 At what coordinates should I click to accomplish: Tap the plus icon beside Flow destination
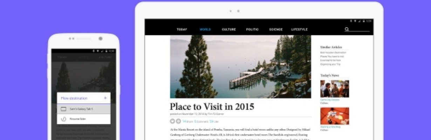click(105, 98)
